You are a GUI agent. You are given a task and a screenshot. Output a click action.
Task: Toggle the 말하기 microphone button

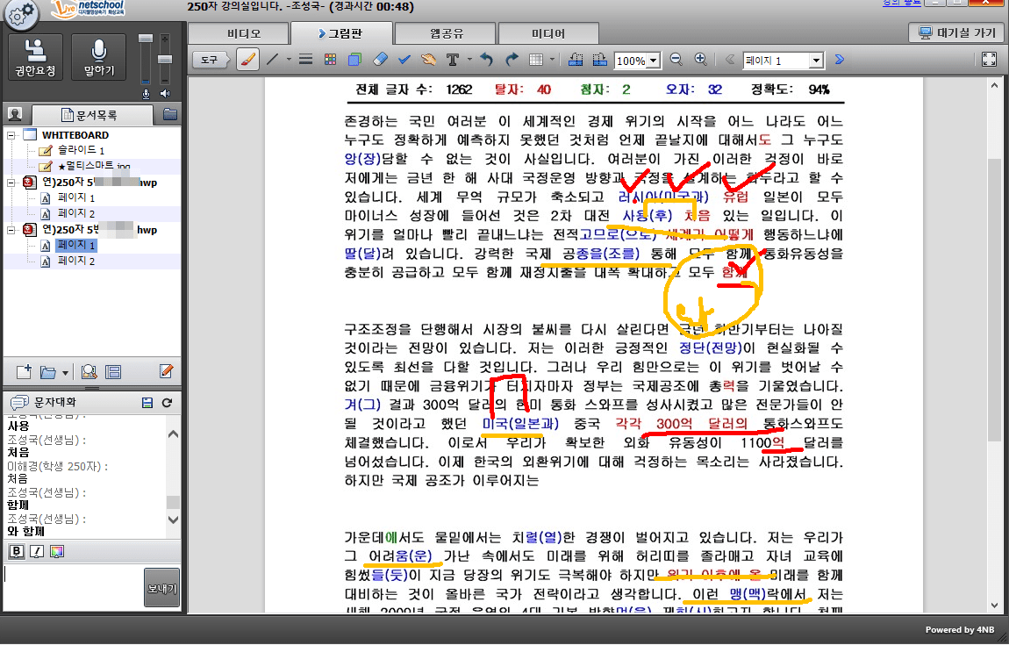click(x=100, y=59)
